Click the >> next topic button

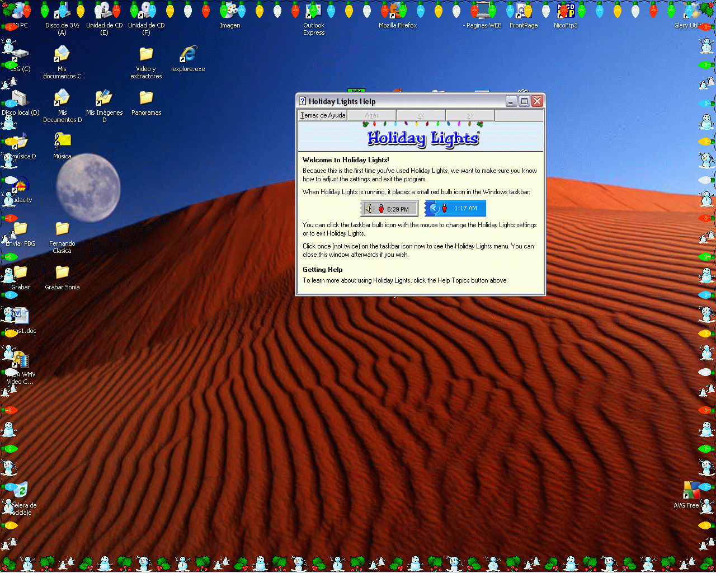click(x=470, y=115)
